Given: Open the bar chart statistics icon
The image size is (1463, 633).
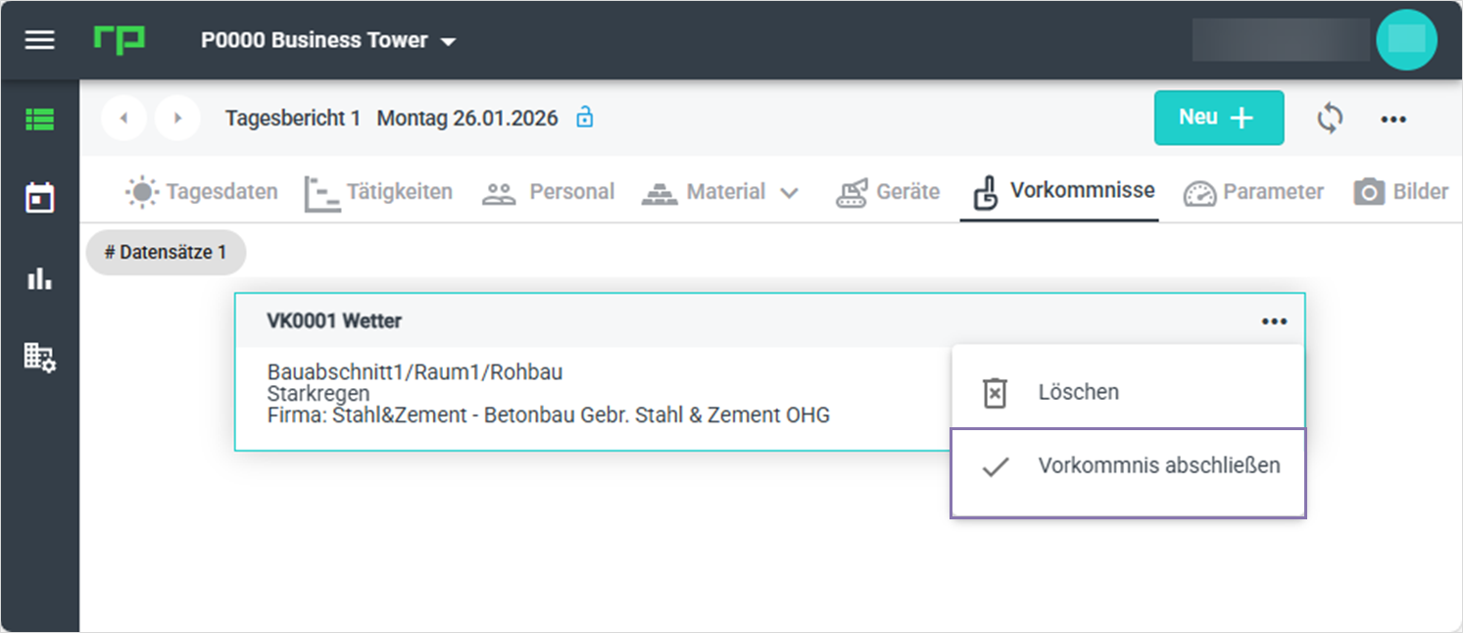Looking at the screenshot, I should click(x=40, y=278).
